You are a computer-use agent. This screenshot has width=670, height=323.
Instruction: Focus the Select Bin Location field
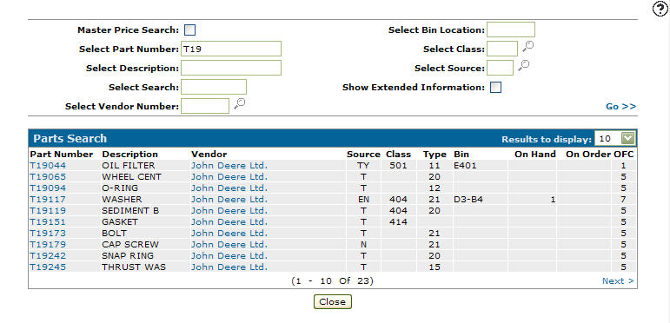511,30
